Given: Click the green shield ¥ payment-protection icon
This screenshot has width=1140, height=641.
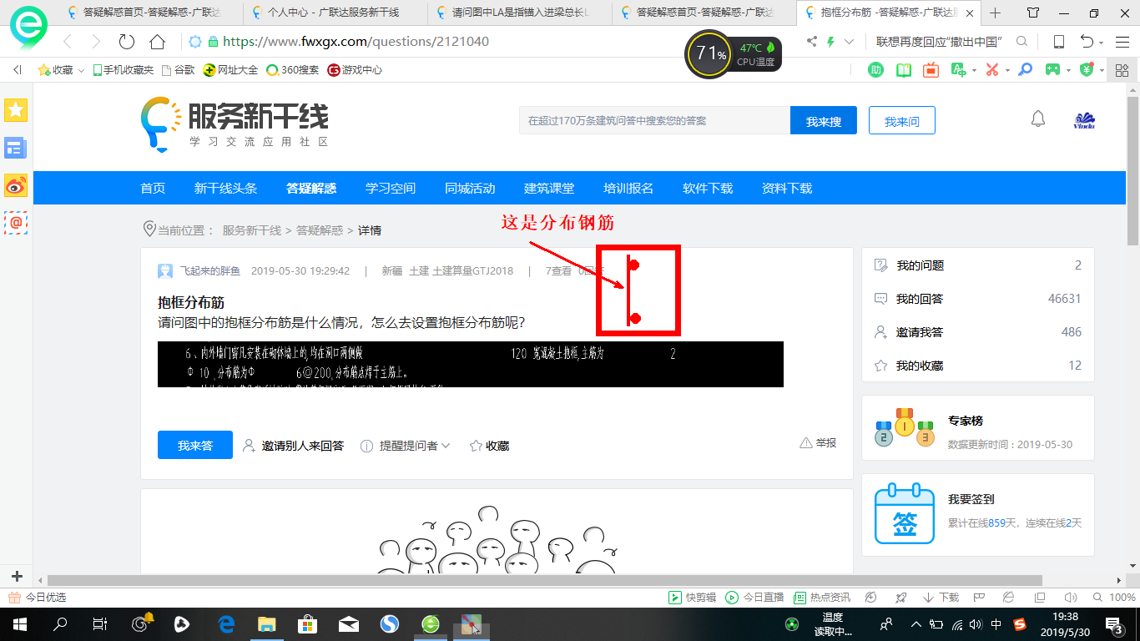Looking at the screenshot, I should (1087, 70).
